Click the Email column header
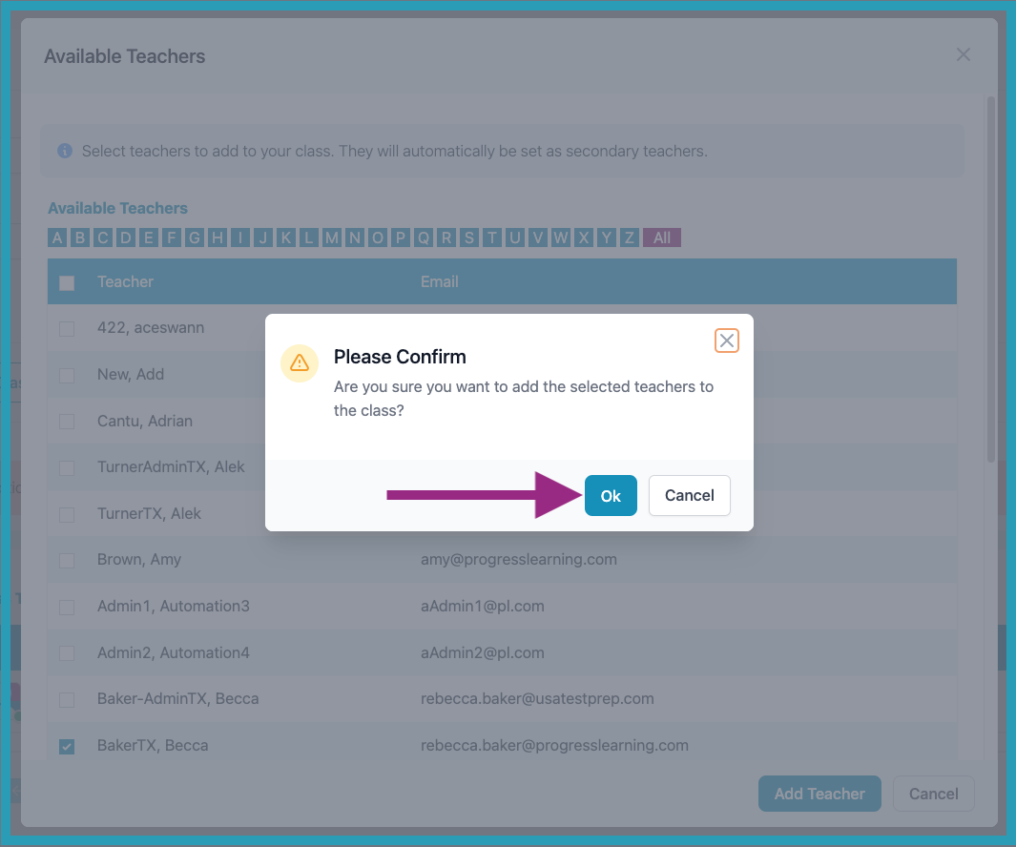 pyautogui.click(x=440, y=282)
